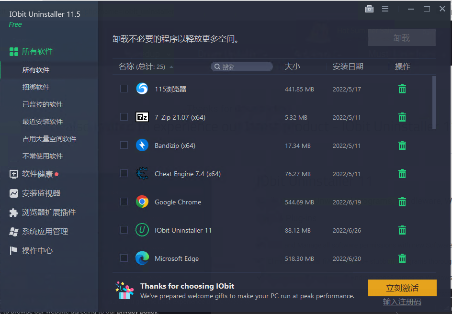
Task: Open the hamburger options menu
Action: (x=385, y=9)
